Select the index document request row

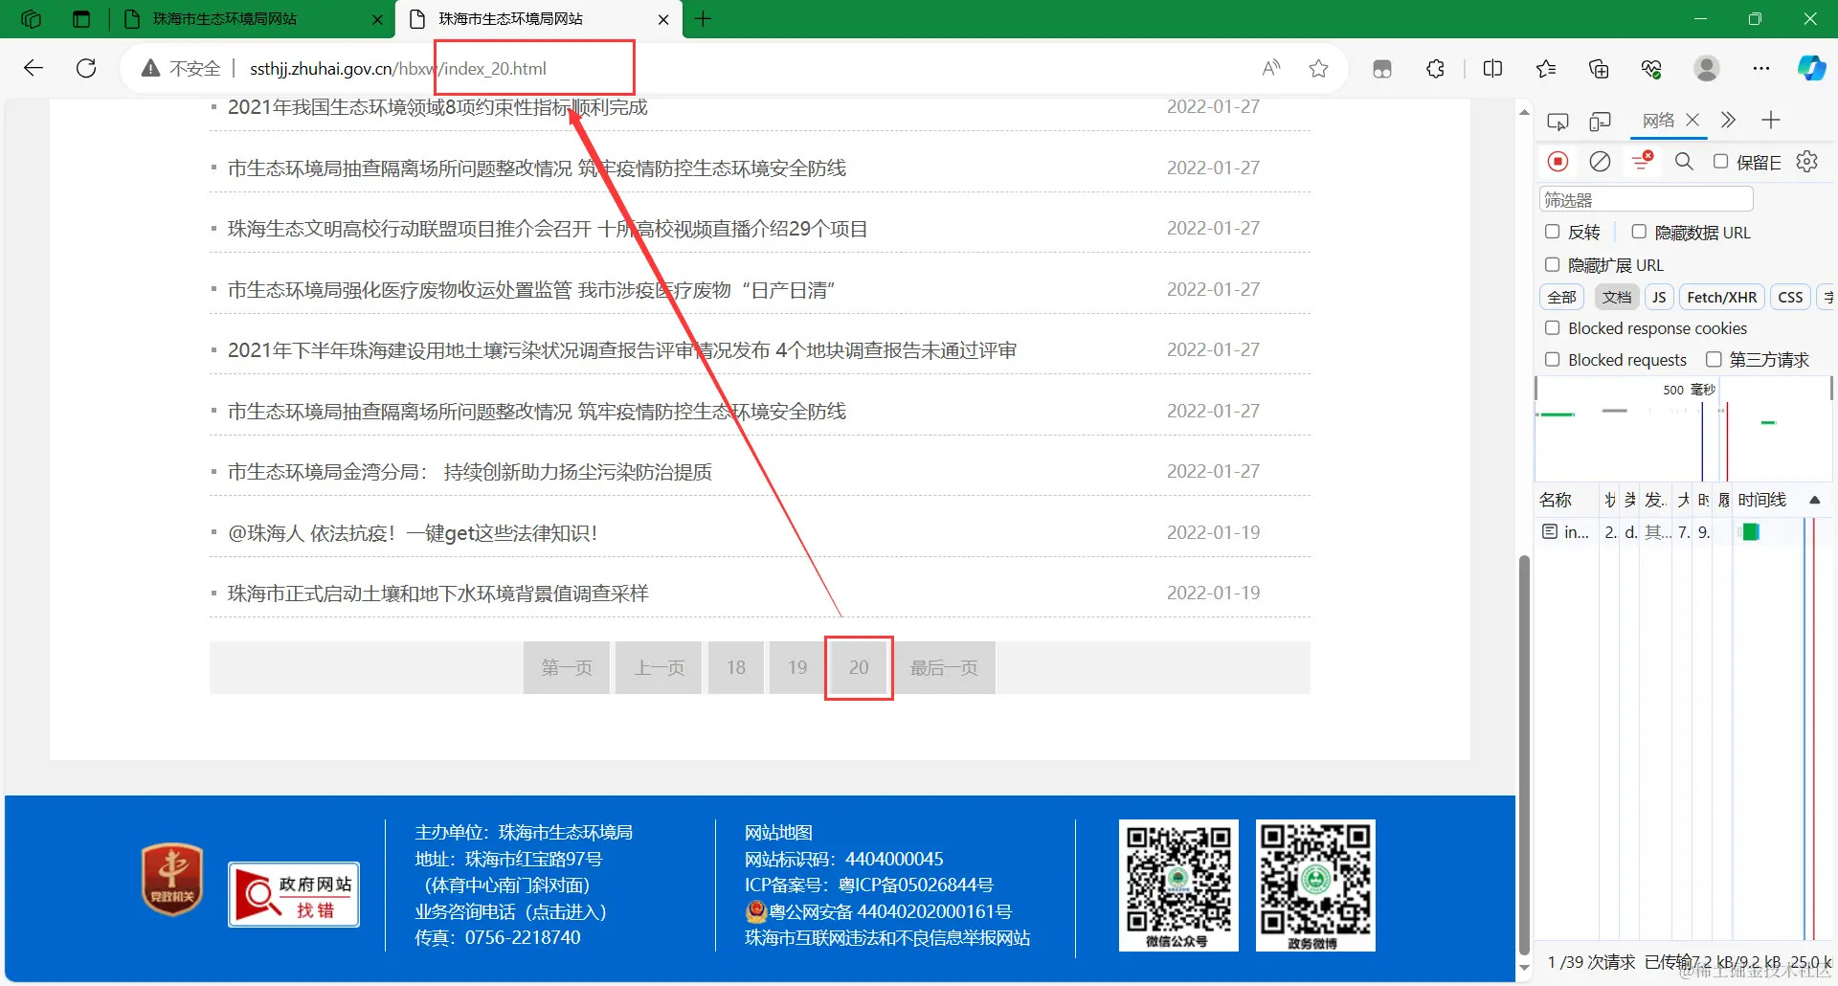(x=1683, y=532)
